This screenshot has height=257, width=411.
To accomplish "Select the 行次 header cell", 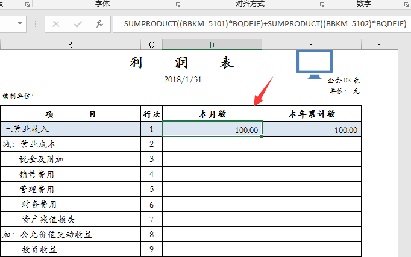I will point(151,114).
